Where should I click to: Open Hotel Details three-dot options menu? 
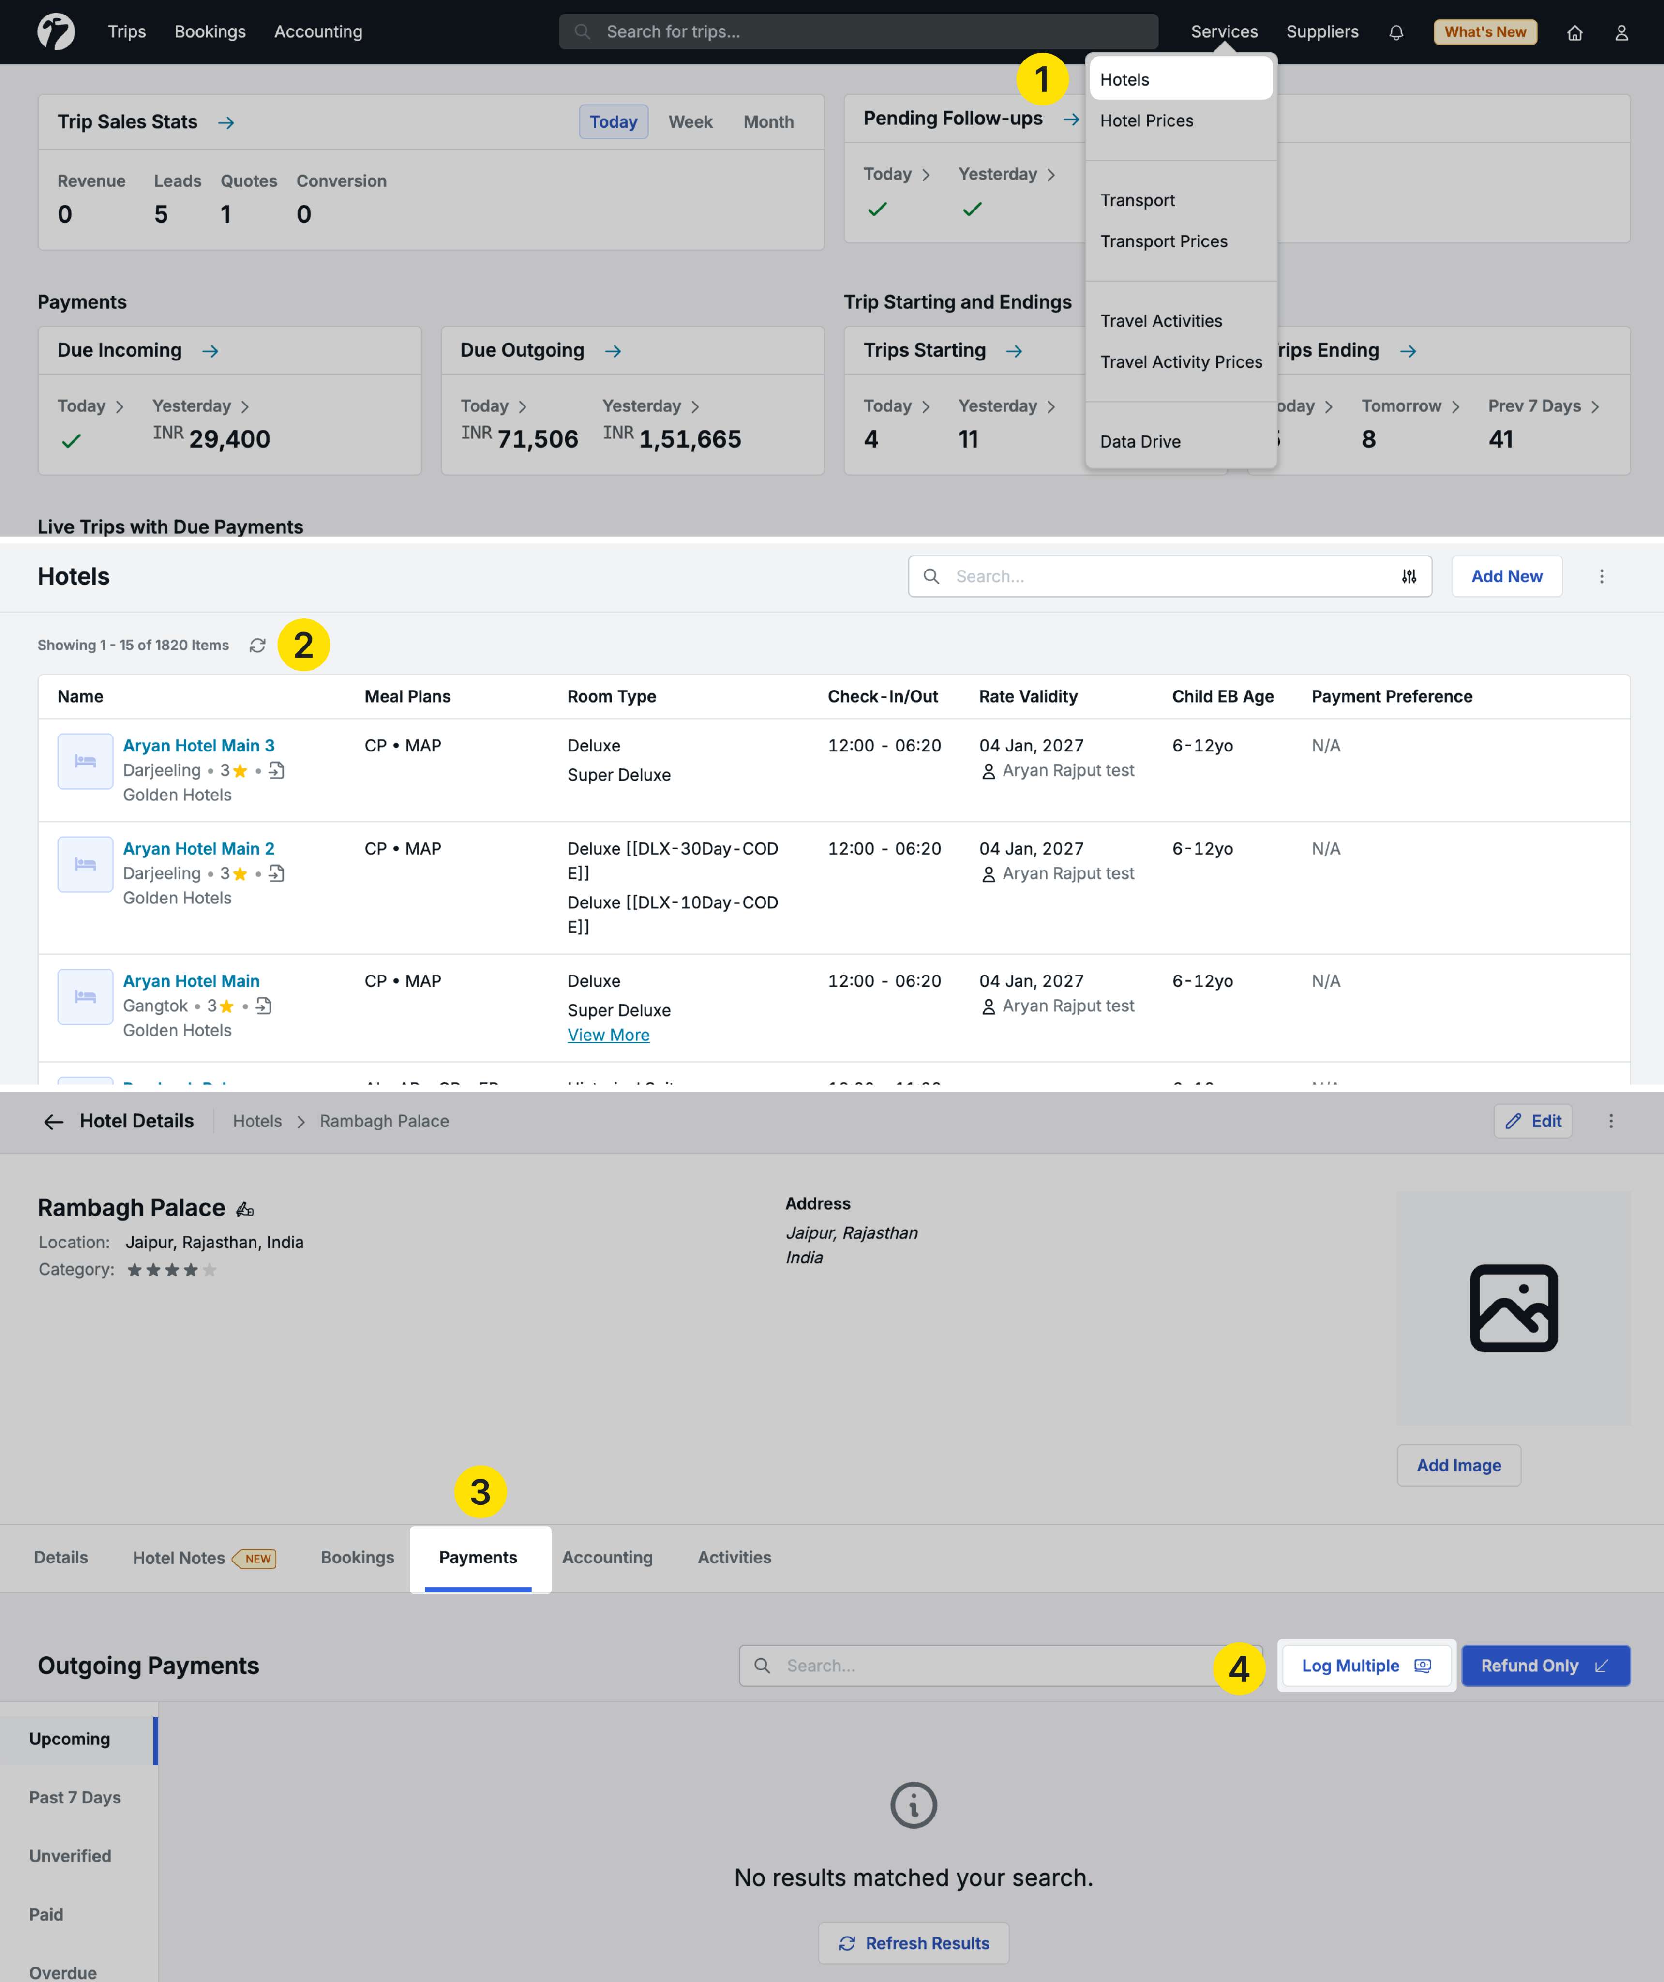point(1610,1121)
